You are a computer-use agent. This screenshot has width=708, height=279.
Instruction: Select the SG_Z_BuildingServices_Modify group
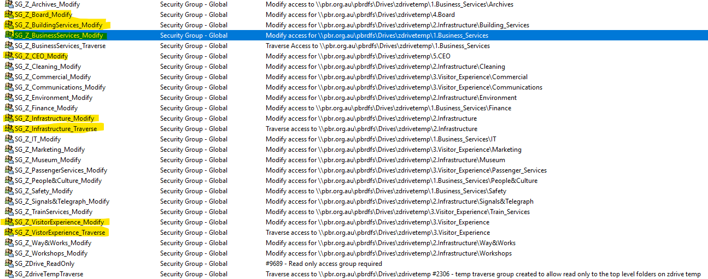[58, 25]
